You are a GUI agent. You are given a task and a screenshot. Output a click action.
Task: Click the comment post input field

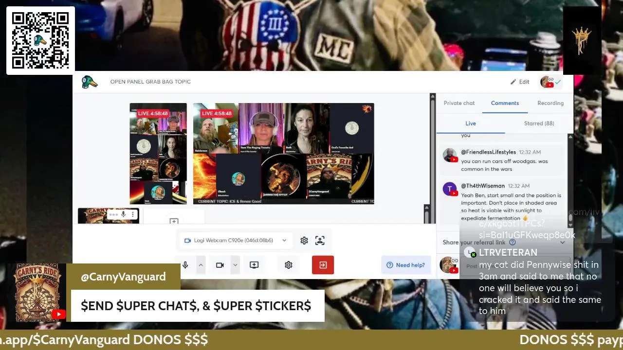(x=516, y=266)
